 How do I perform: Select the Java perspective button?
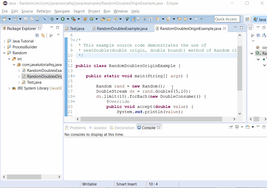coord(260,19)
